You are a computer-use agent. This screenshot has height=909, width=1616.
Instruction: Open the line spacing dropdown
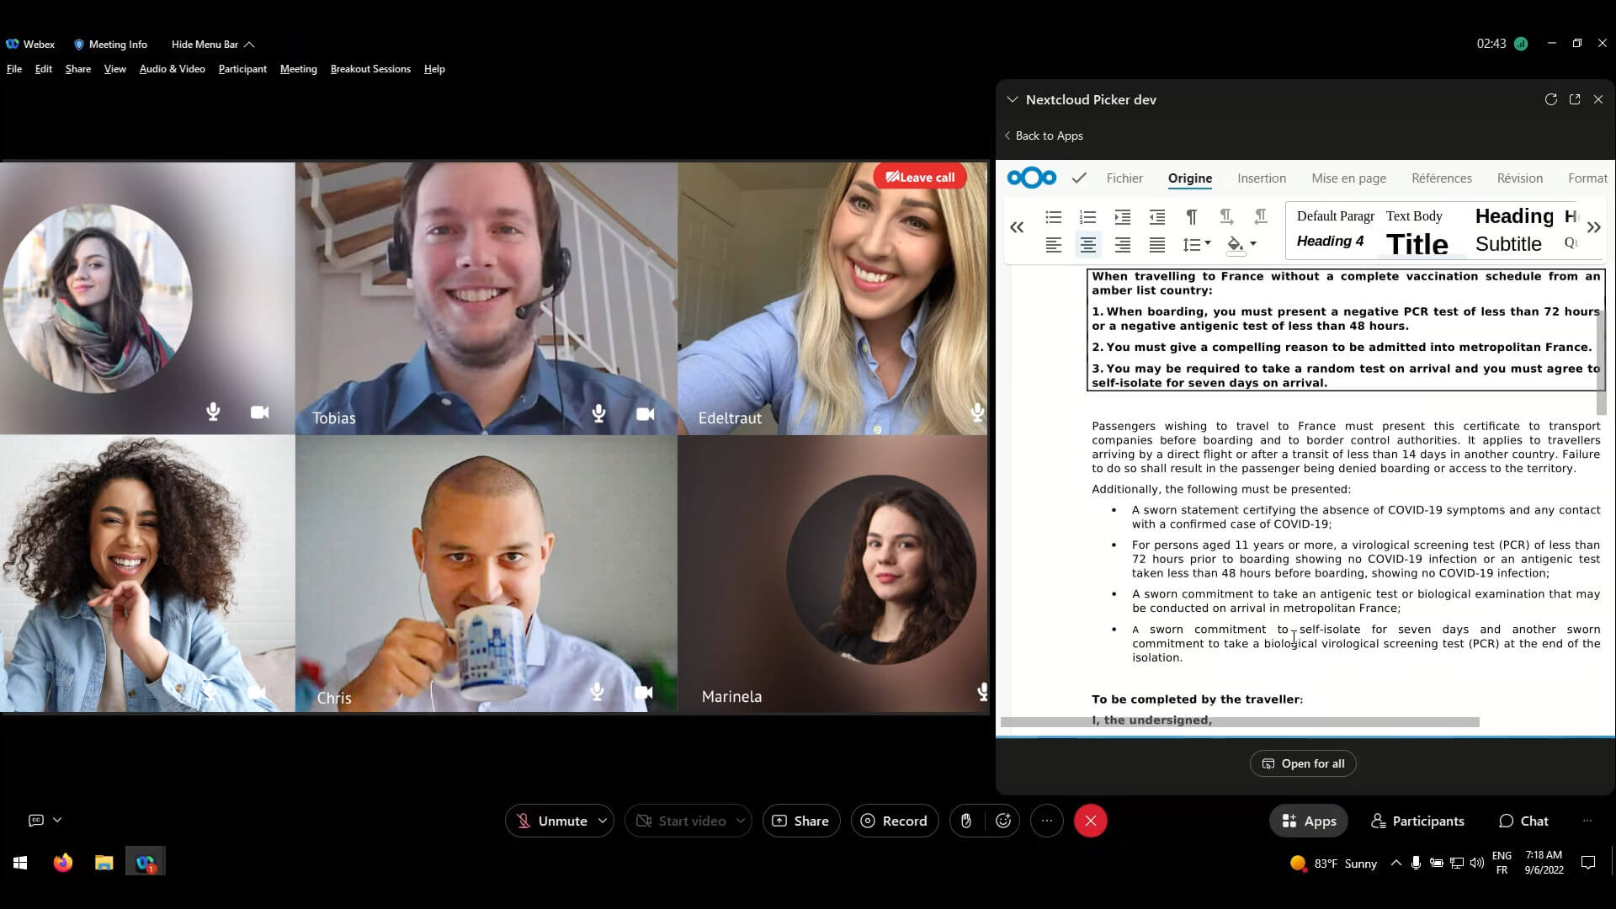point(1193,245)
